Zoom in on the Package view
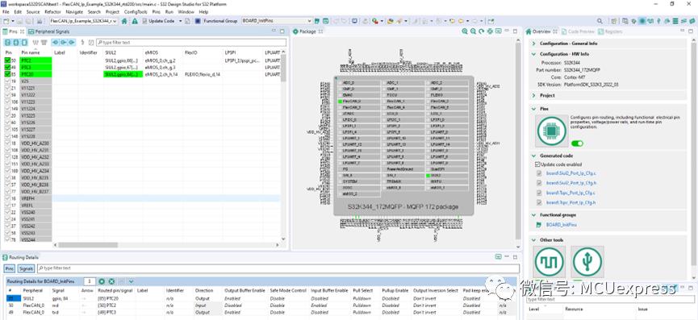 tap(465, 31)
